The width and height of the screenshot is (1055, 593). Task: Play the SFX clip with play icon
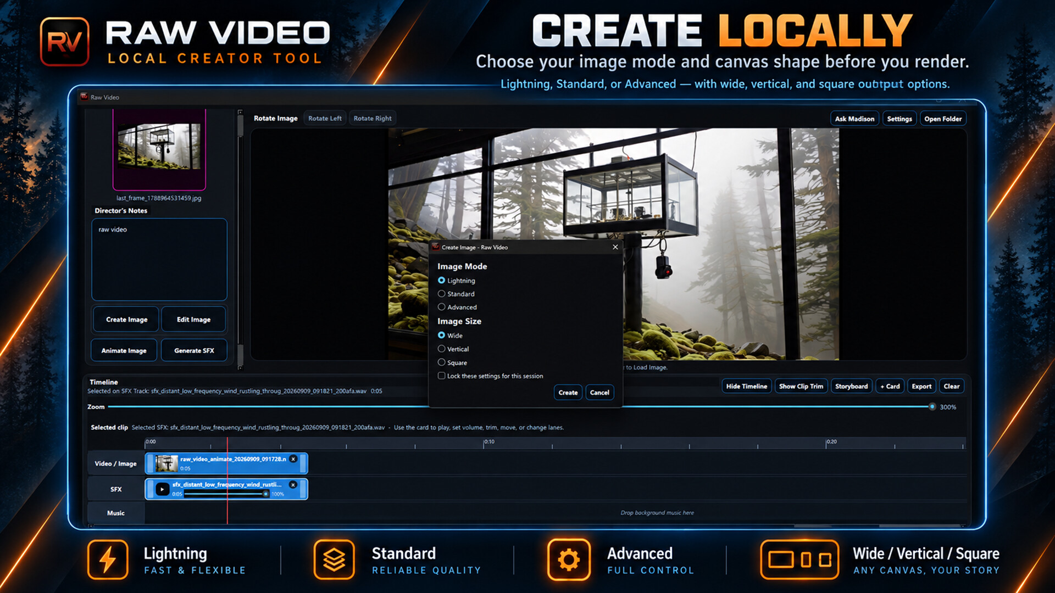(162, 489)
